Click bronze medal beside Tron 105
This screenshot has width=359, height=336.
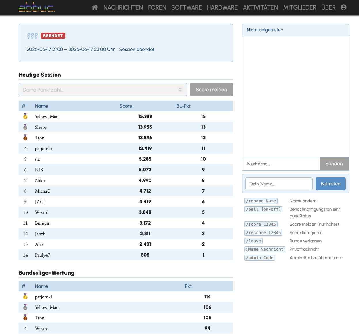pyautogui.click(x=25, y=318)
